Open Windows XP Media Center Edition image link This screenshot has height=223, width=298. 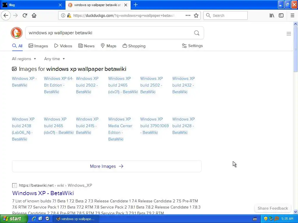pos(120,129)
